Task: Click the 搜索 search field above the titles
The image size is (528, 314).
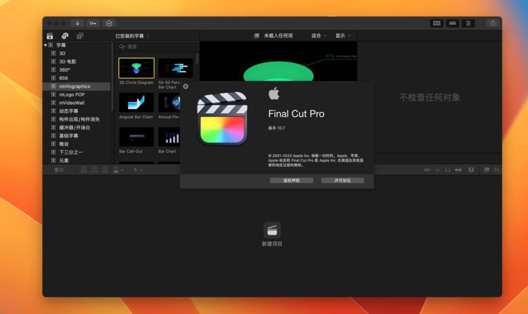Action: pyautogui.click(x=155, y=46)
